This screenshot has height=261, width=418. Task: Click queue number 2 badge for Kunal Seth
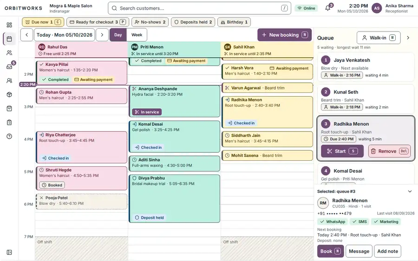tap(326, 92)
